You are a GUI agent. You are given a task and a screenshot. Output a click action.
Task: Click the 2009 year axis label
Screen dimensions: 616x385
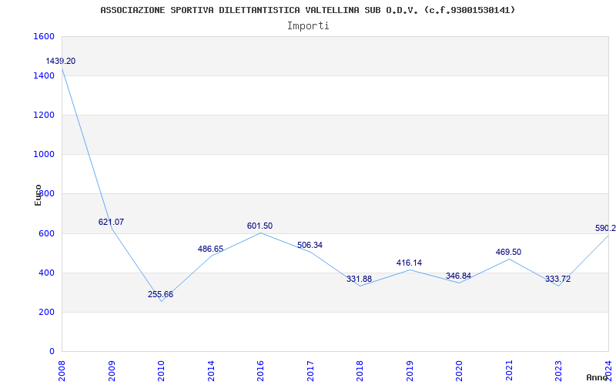tap(112, 371)
